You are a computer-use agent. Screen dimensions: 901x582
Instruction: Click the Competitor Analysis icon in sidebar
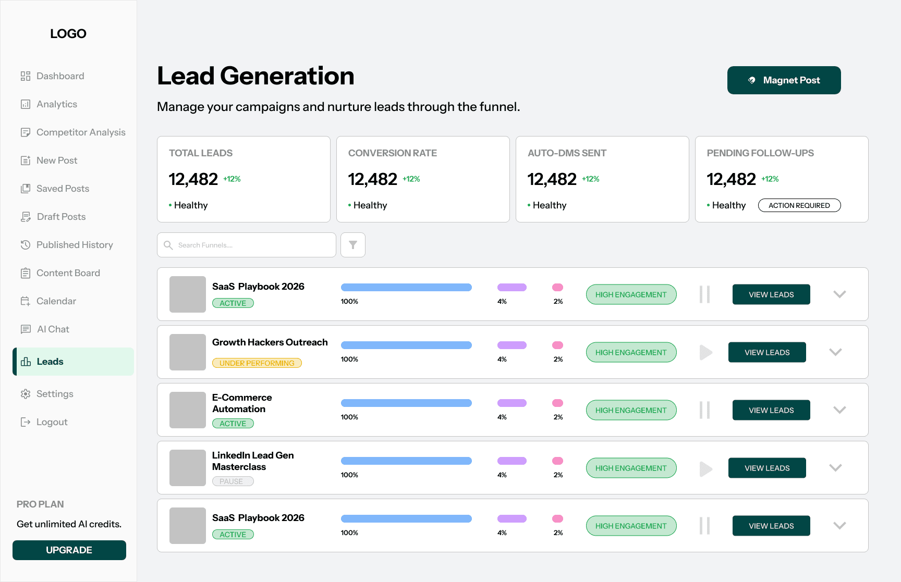click(x=25, y=132)
